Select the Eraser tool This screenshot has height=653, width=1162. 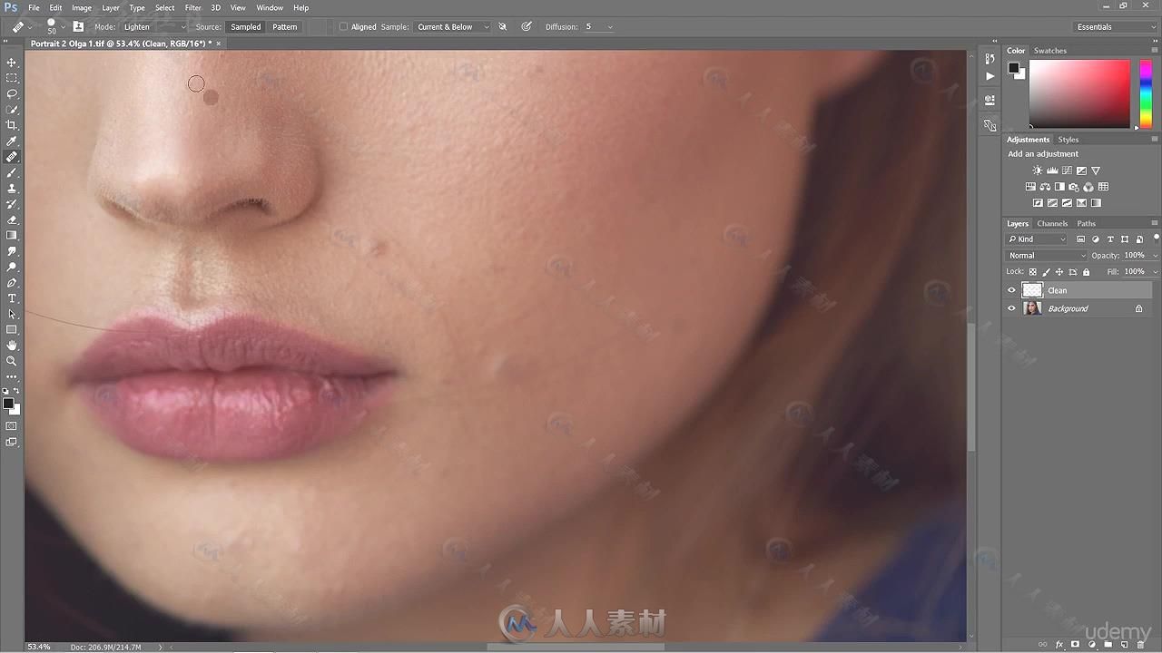pyautogui.click(x=12, y=219)
